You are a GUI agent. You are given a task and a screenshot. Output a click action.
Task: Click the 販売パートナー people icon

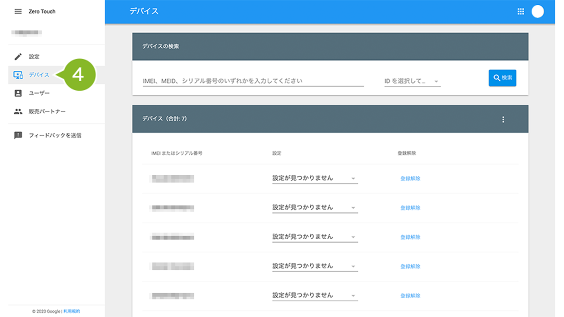point(18,112)
